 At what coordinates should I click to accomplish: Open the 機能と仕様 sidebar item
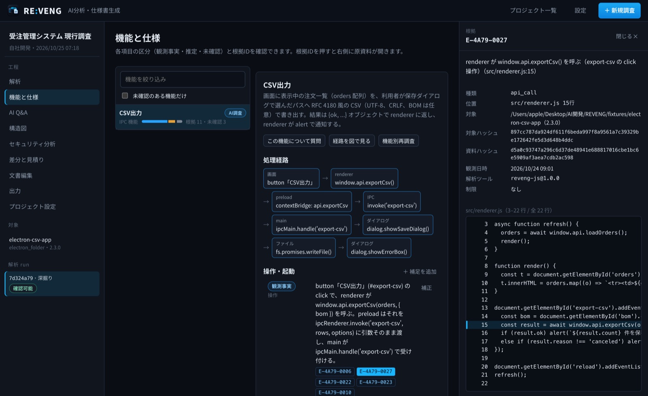click(52, 97)
